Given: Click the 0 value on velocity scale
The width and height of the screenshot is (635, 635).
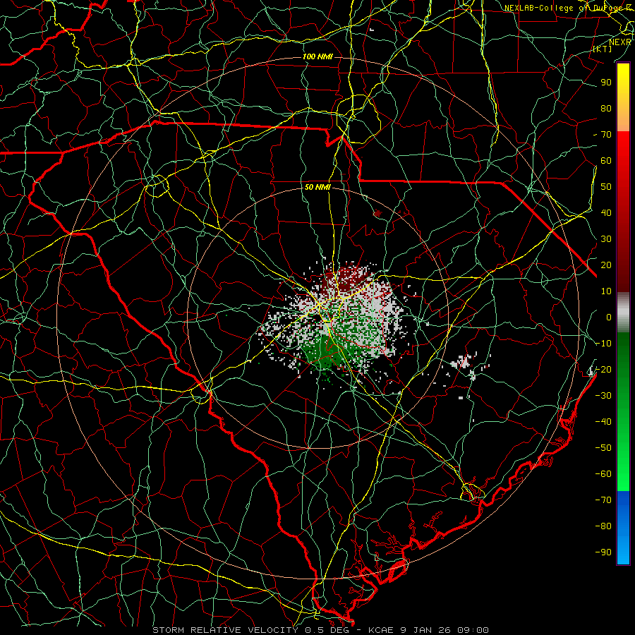Looking at the screenshot, I should [x=609, y=317].
